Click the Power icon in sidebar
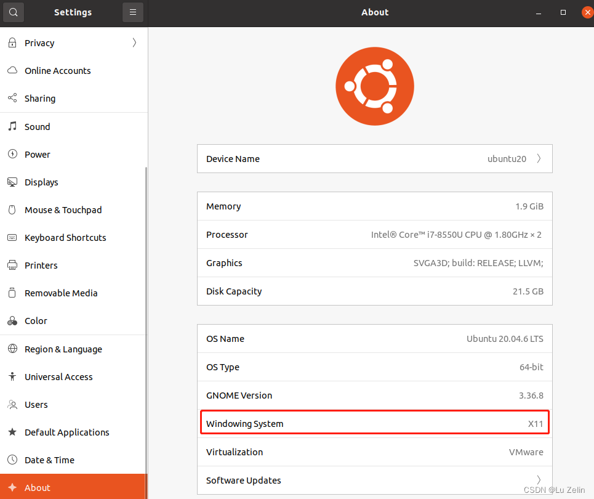 coord(12,154)
